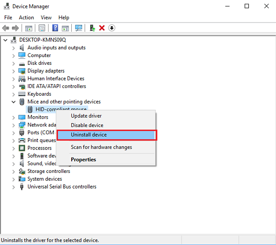Click the down-arrow circle toolbar icon
The width and height of the screenshot is (276, 245).
[112, 28]
